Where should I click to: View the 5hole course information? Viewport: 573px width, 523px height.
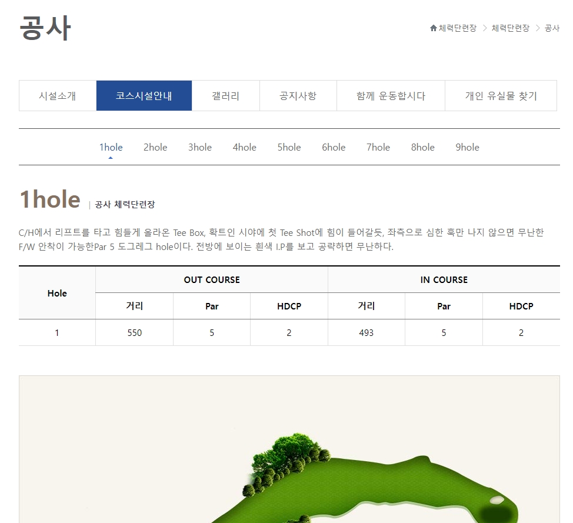[289, 147]
